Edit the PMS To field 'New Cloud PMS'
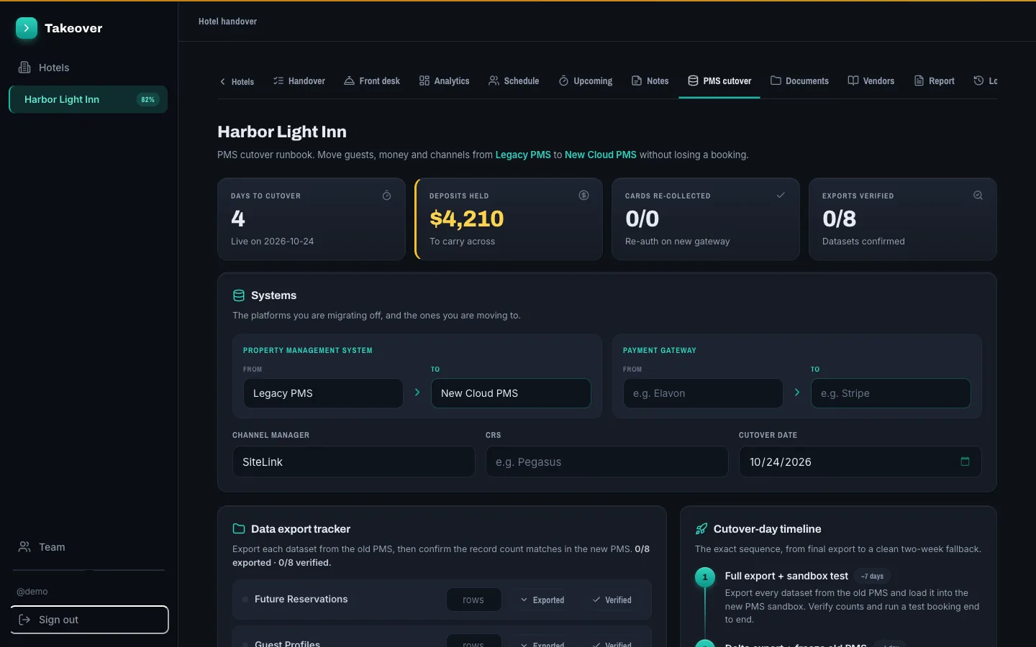 point(511,393)
